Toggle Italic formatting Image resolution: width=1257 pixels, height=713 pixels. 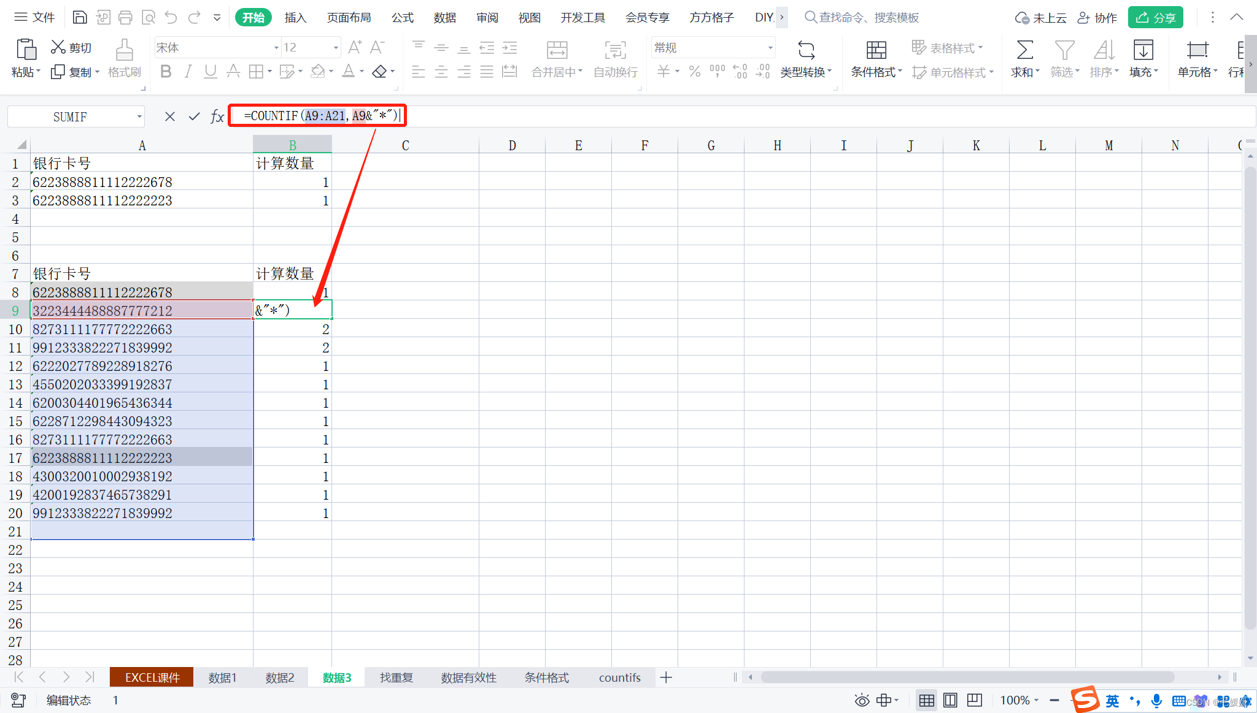click(188, 72)
